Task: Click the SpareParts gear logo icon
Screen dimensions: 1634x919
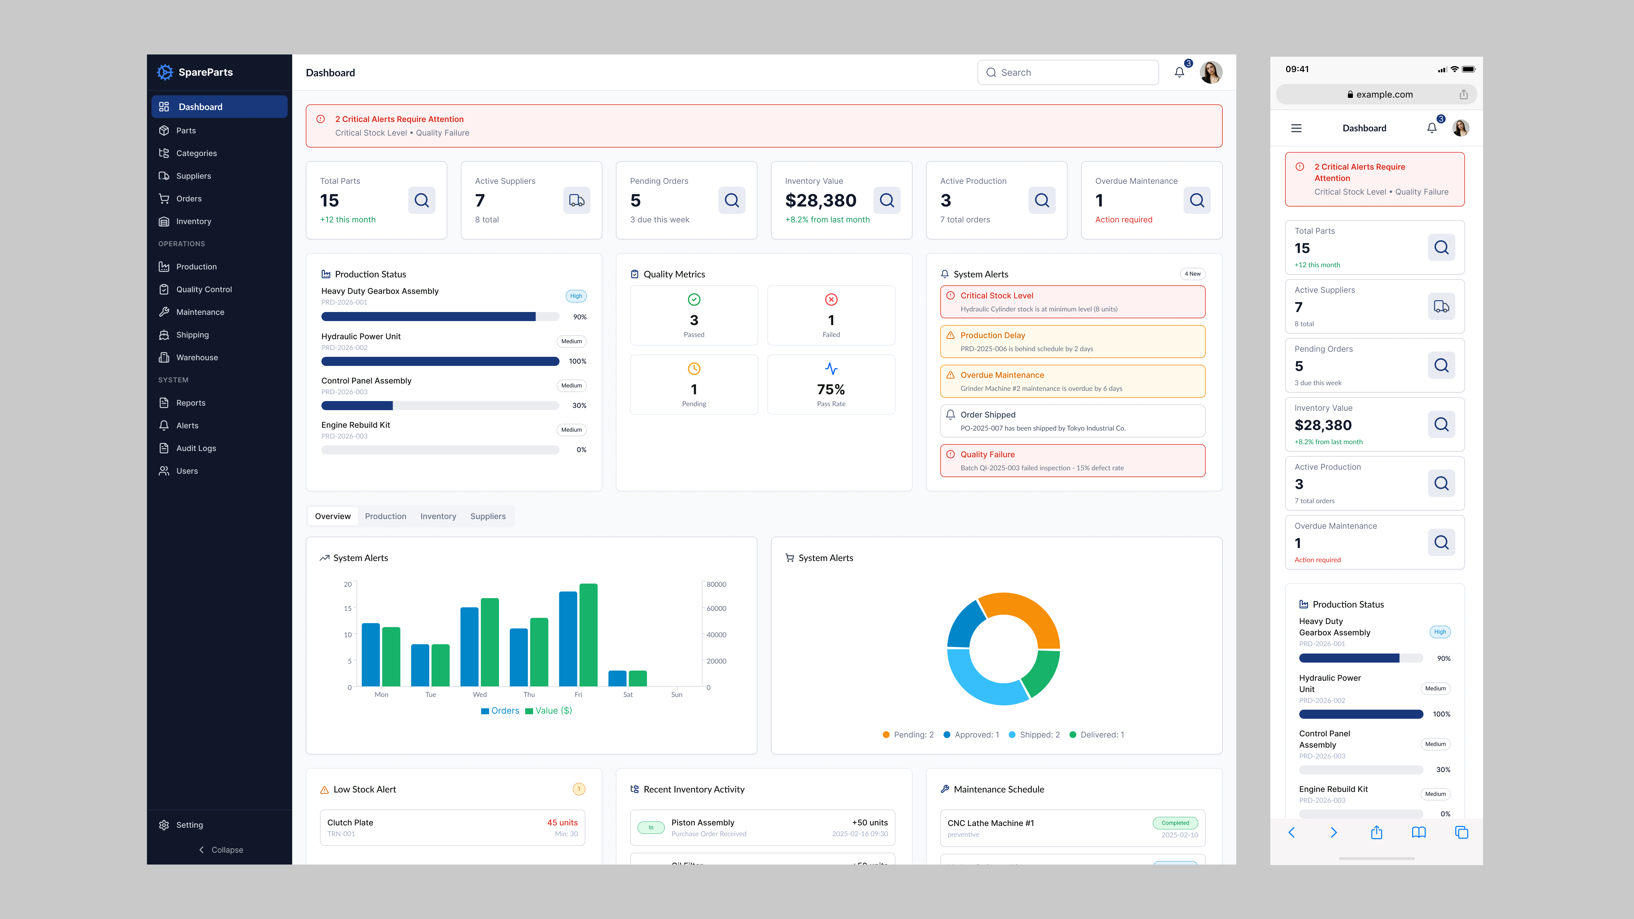Action: click(x=165, y=72)
